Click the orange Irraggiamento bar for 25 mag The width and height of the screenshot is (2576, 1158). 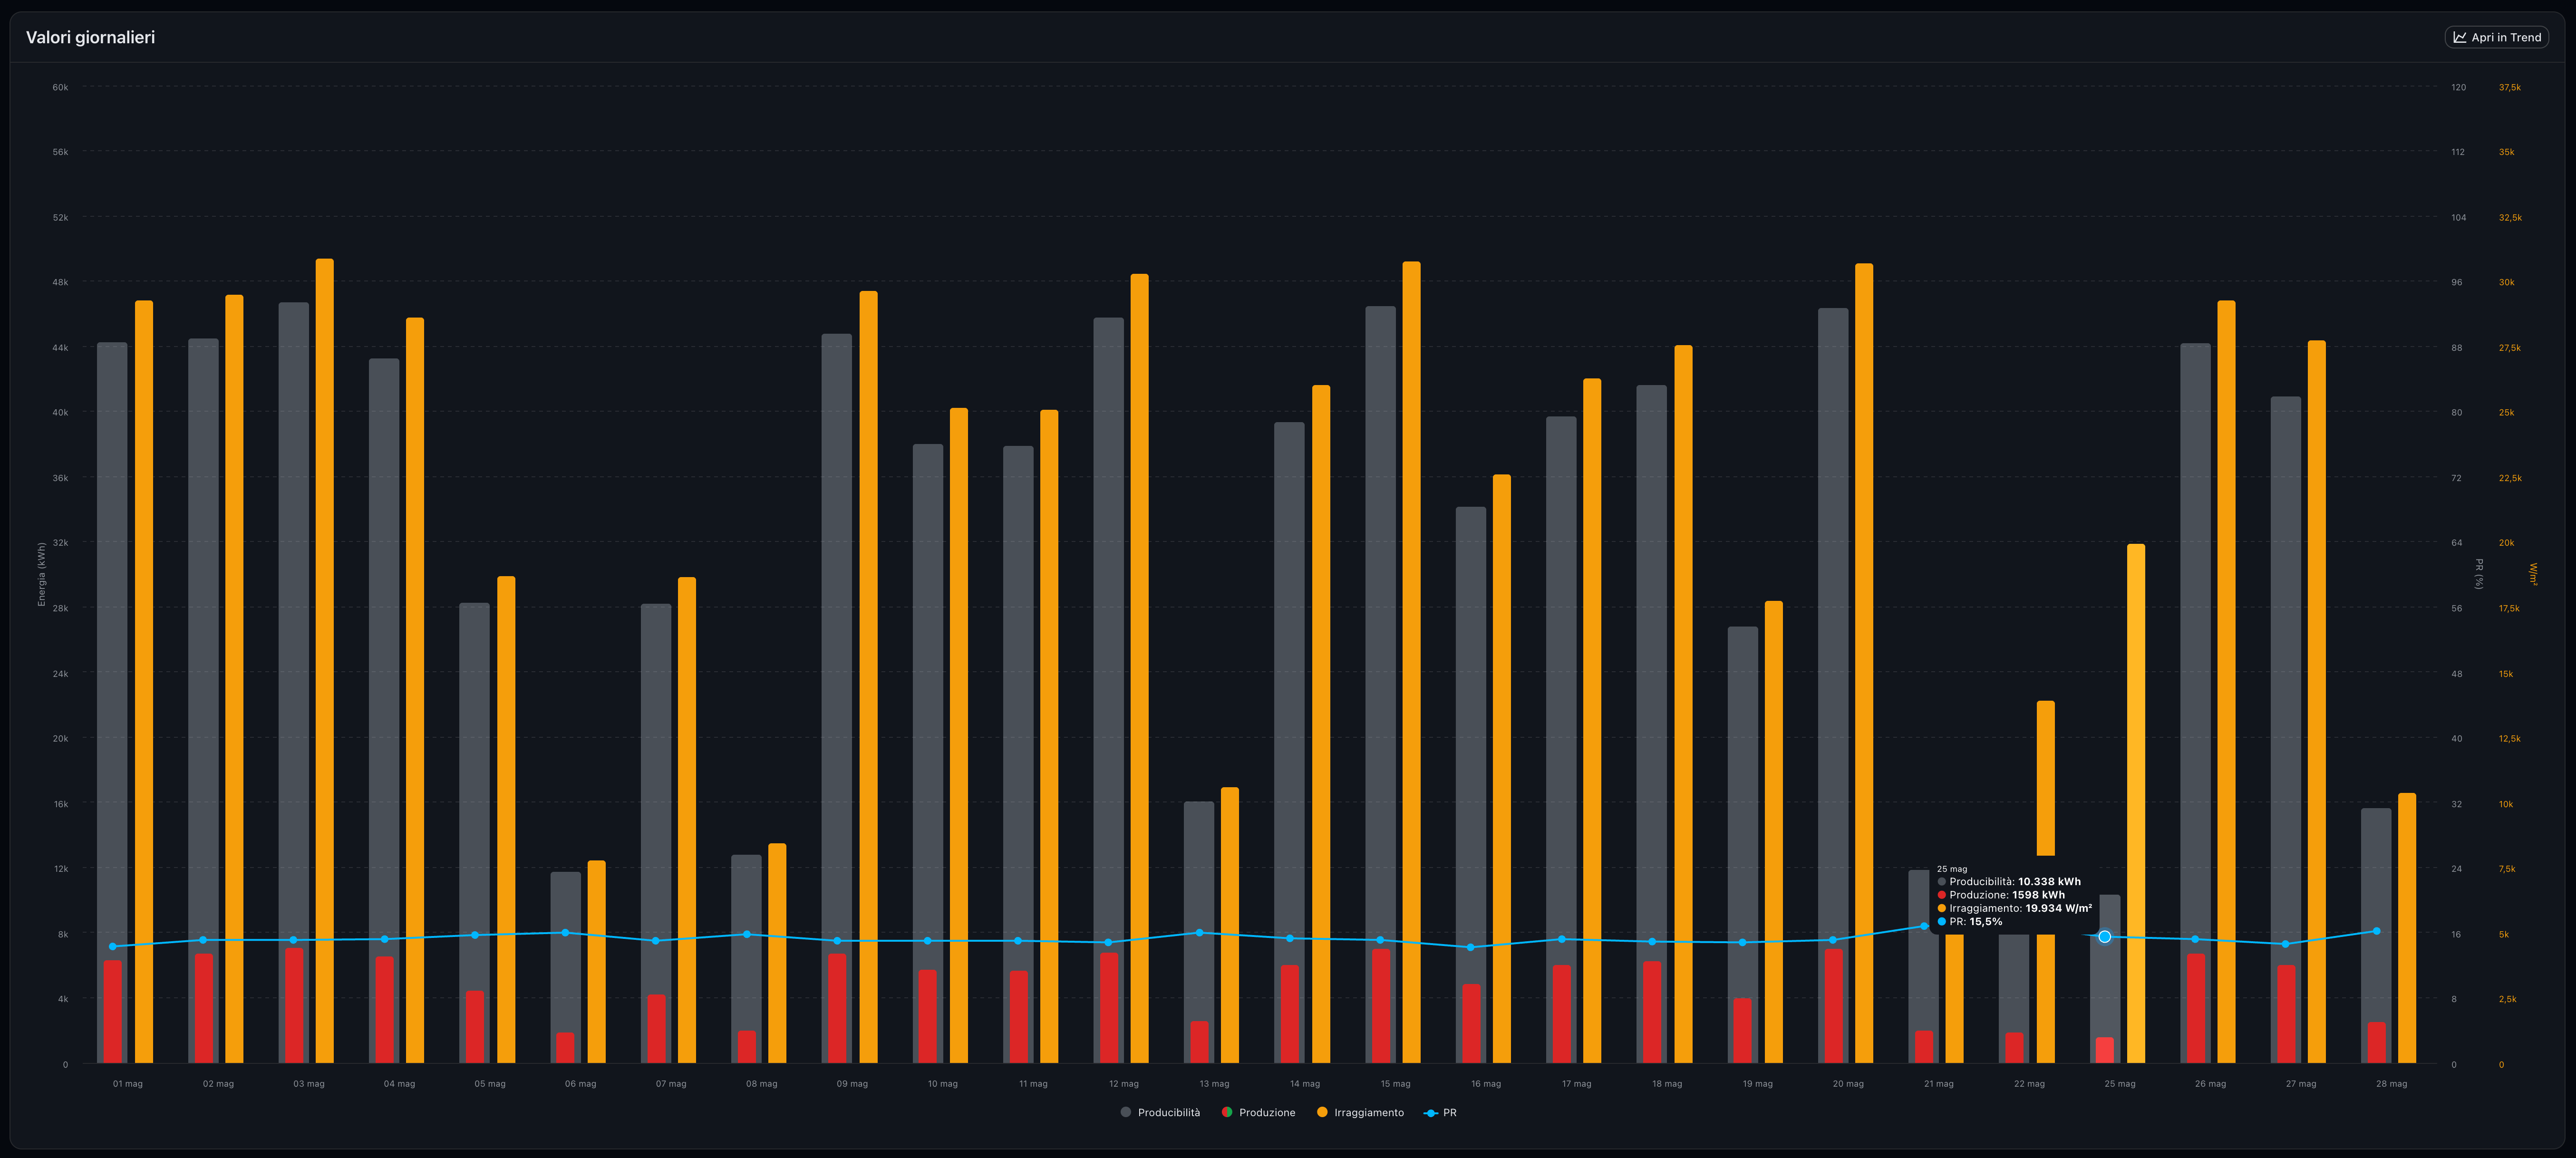(x=2136, y=803)
